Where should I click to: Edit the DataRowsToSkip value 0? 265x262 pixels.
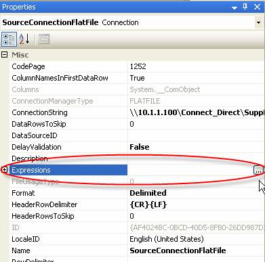pyautogui.click(x=132, y=124)
